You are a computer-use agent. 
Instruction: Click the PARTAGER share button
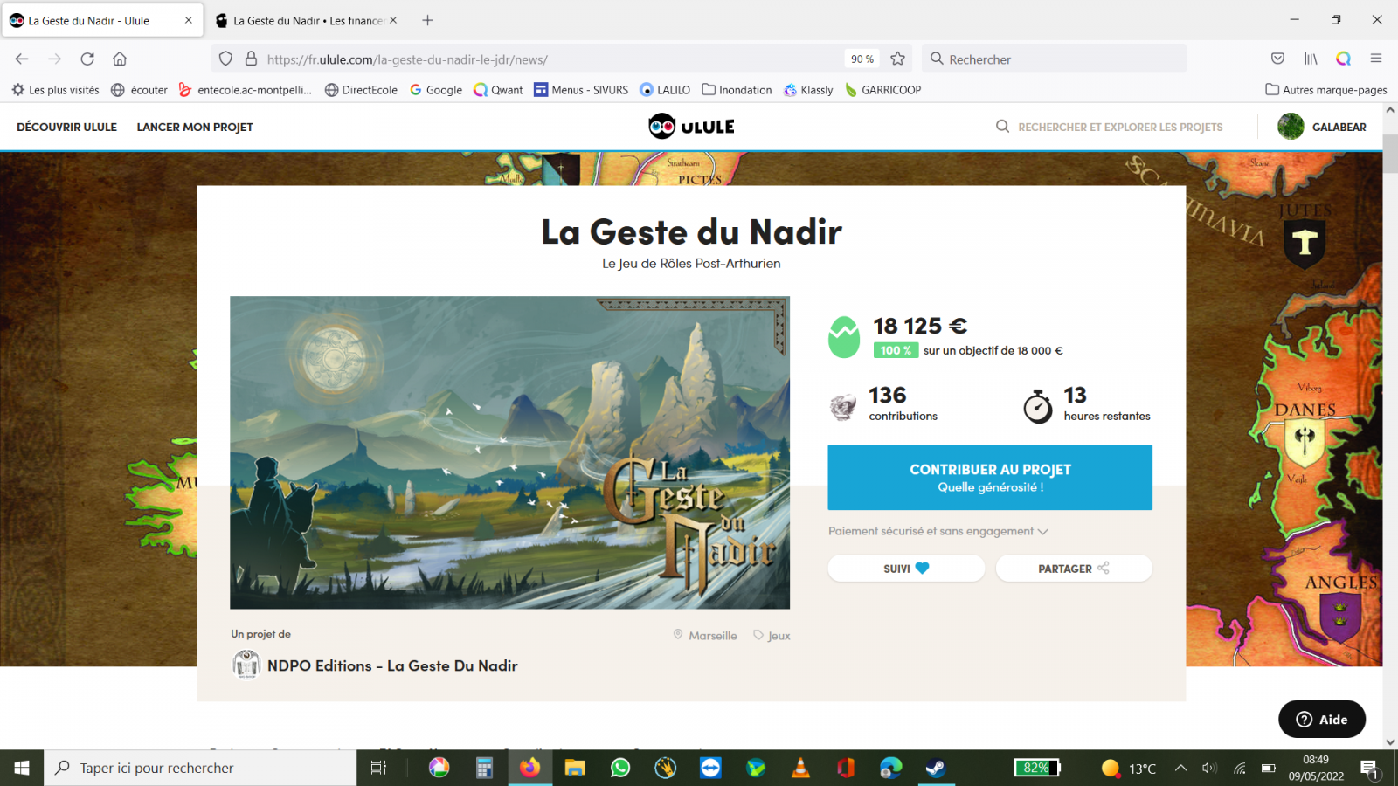tap(1074, 569)
